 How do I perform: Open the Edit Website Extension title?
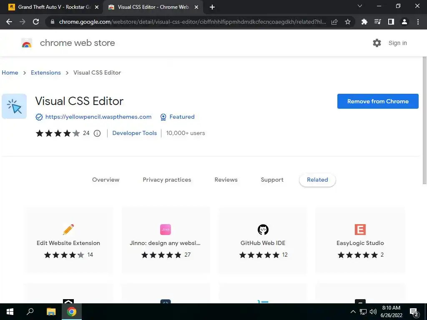[68, 243]
